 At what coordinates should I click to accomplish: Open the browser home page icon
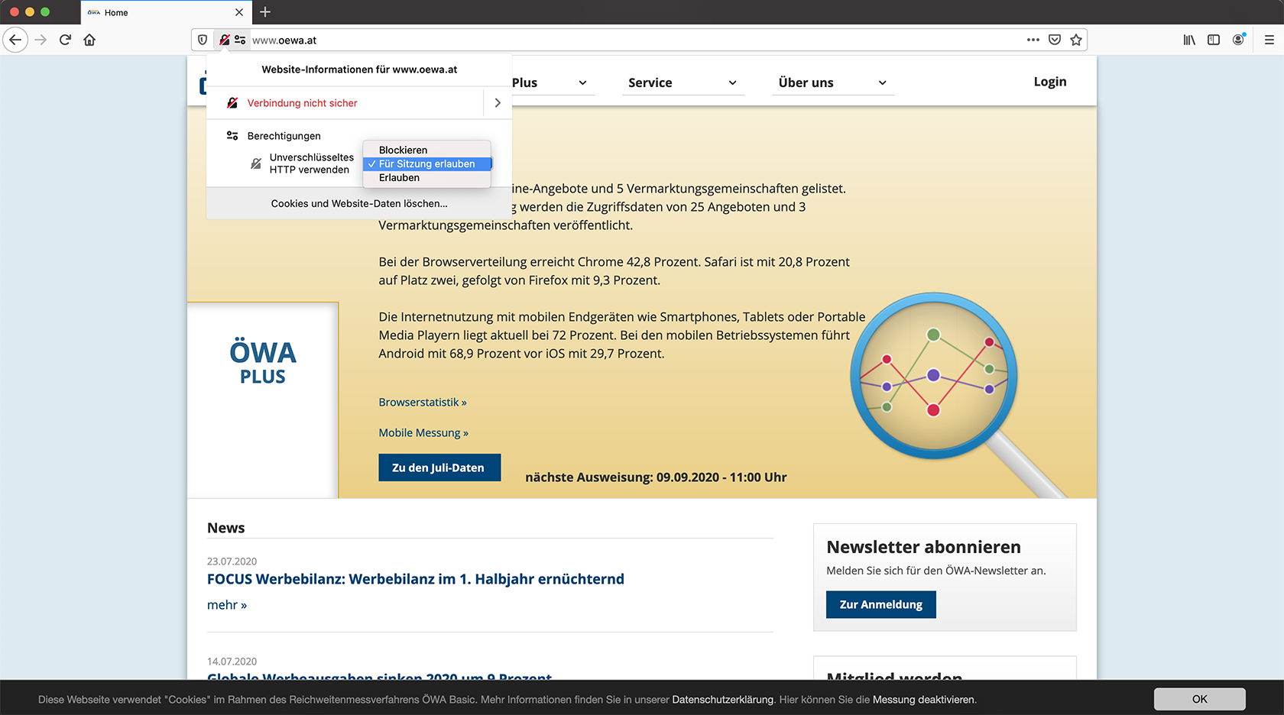(89, 40)
